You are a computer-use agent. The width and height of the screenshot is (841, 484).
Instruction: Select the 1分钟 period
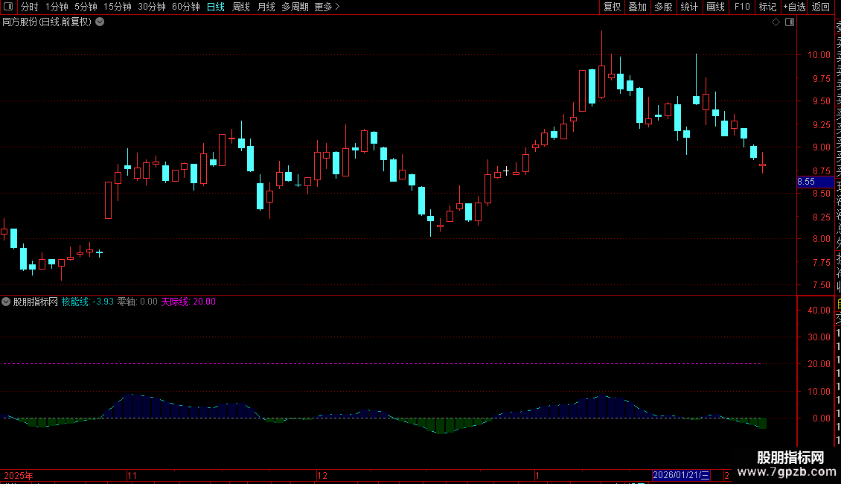[x=57, y=7]
